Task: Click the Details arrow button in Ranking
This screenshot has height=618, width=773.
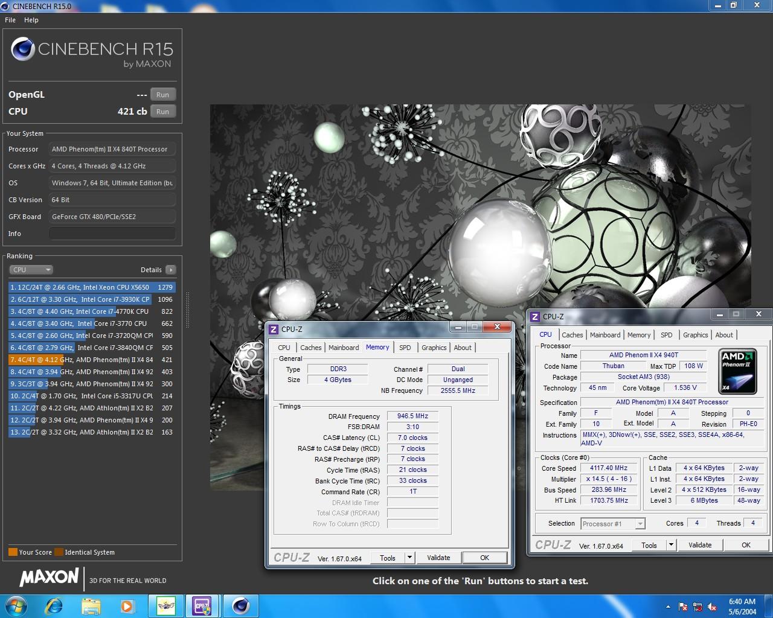Action: pos(170,270)
